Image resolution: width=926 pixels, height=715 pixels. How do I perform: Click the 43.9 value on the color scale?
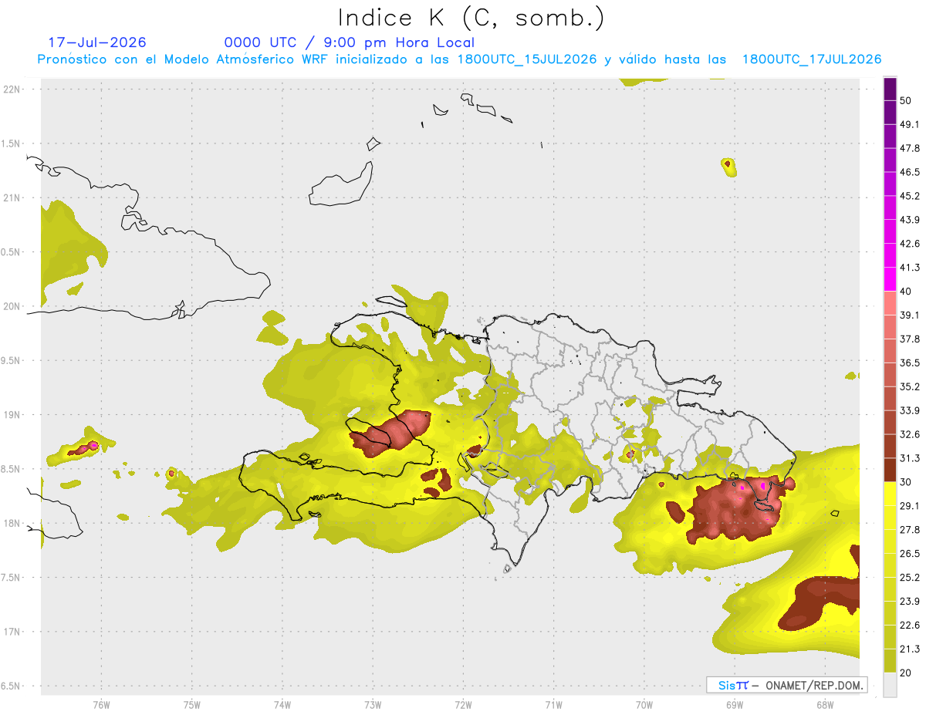tap(910, 220)
